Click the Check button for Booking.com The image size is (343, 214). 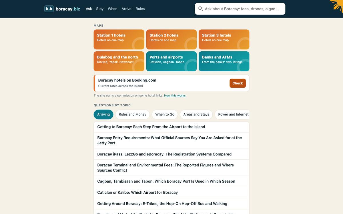tap(238, 83)
